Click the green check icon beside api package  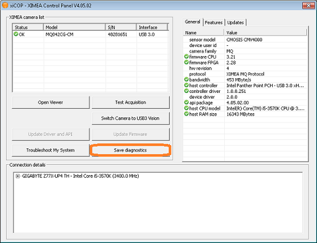coord(186,103)
